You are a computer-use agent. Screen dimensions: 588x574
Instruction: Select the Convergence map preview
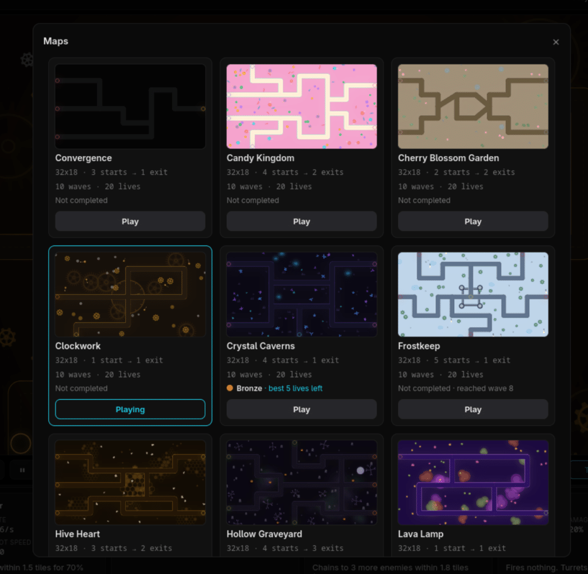[130, 106]
